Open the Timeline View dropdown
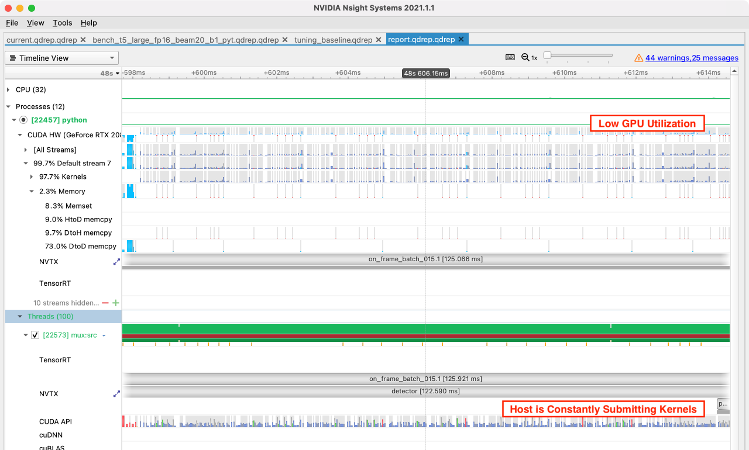Viewport: 749px width, 450px height. (61, 58)
